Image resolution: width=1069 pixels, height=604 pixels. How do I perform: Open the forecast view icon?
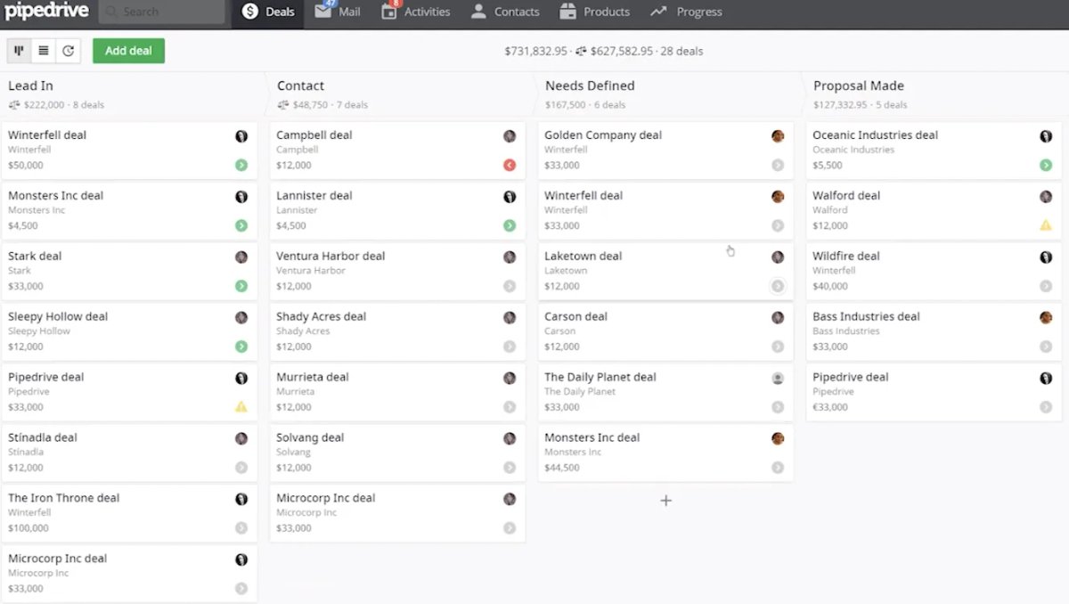pyautogui.click(x=68, y=51)
